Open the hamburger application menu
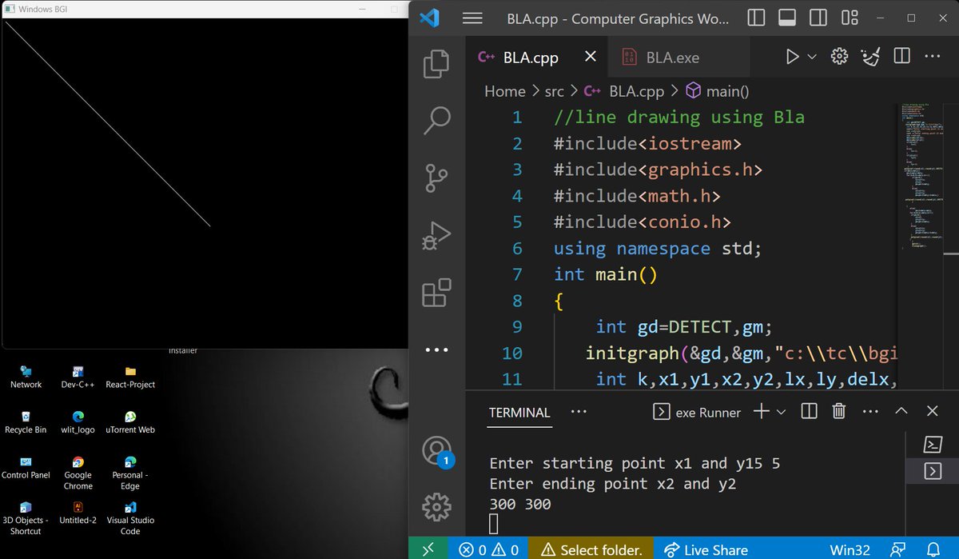The image size is (959, 559). coord(472,18)
